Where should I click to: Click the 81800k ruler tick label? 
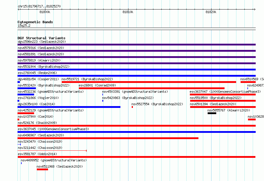click(45, 12)
